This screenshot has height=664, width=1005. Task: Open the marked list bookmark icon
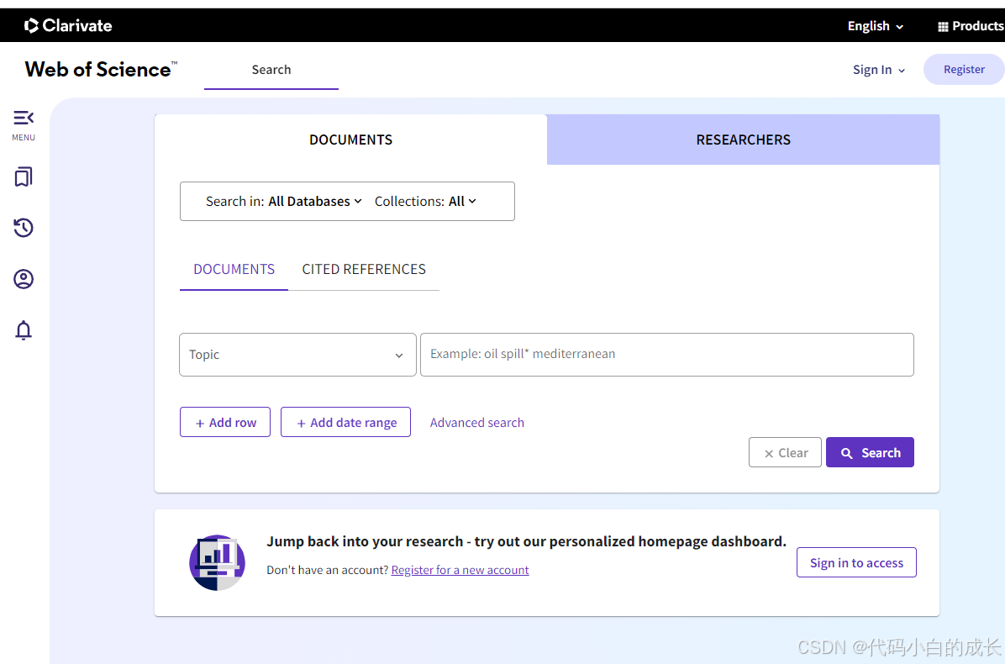pos(23,177)
